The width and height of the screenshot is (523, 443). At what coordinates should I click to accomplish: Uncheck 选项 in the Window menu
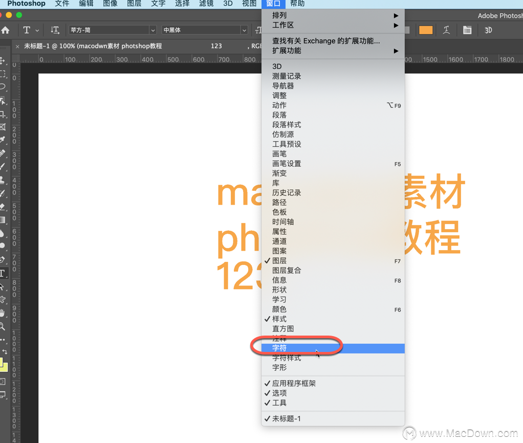click(333, 393)
